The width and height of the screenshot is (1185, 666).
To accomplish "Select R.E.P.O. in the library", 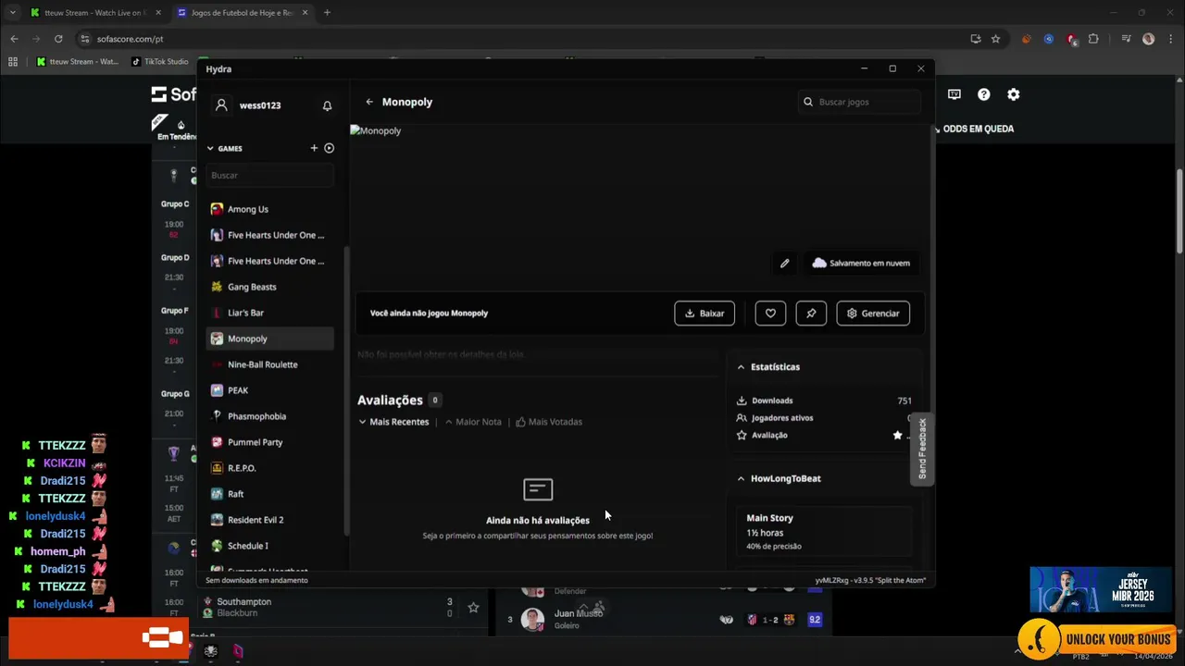I will click(x=269, y=468).
